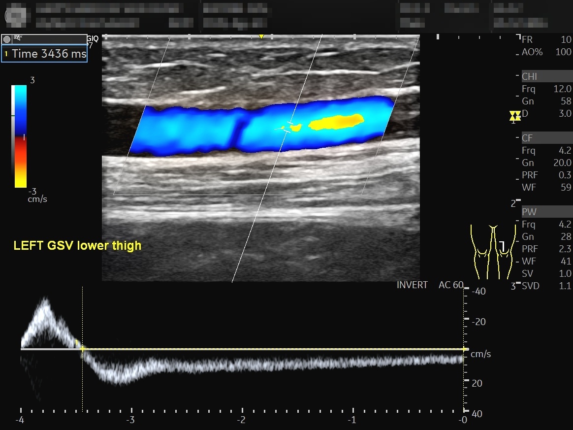Toggle the INVERT label
This screenshot has height=430, width=573.
(x=412, y=285)
